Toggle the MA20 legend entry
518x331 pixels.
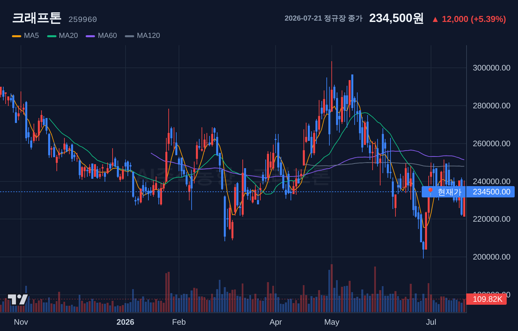point(62,36)
